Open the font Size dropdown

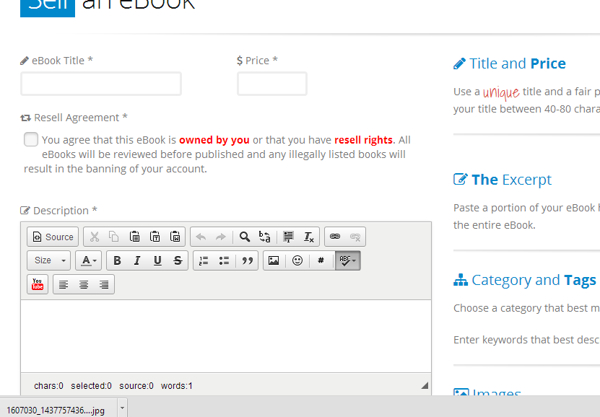coord(48,260)
